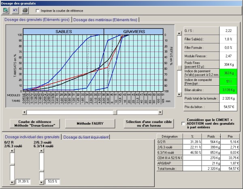Toggle the 'Considérer que le CIMENT + ADDITION' checkbox
Screen dimensions: 243x189
click(184, 123)
